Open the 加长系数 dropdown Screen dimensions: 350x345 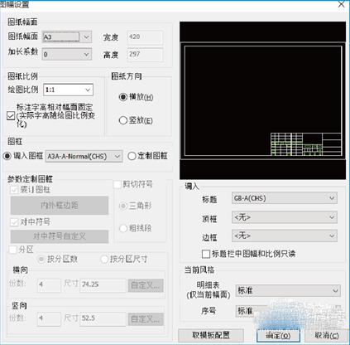(67, 54)
